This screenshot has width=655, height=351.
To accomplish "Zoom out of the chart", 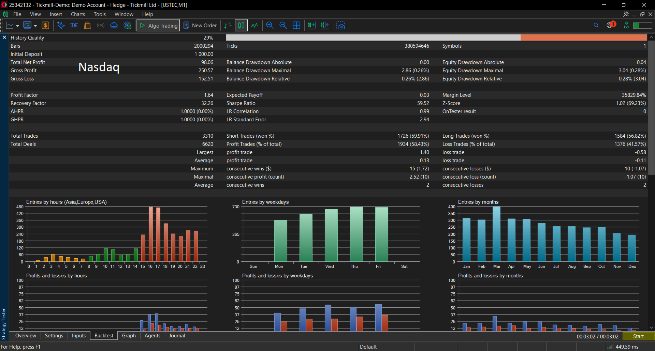I will [x=283, y=26].
